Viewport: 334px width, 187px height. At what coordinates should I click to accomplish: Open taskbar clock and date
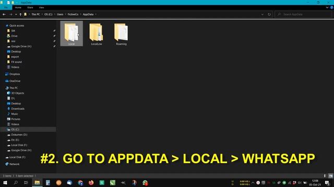(315, 182)
